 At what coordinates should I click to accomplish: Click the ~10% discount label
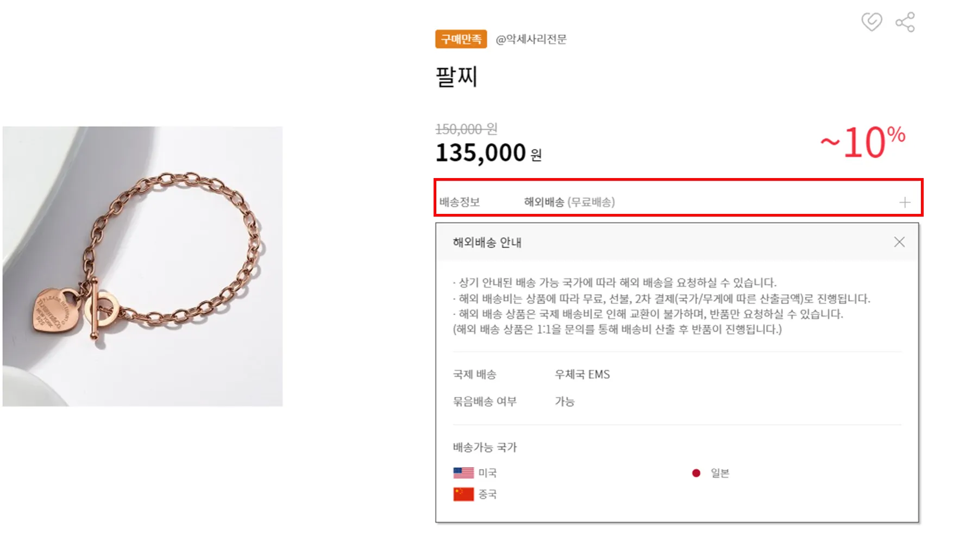click(x=863, y=143)
